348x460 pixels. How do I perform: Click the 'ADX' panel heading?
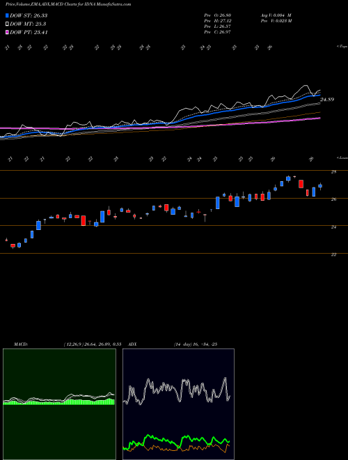(x=132, y=344)
